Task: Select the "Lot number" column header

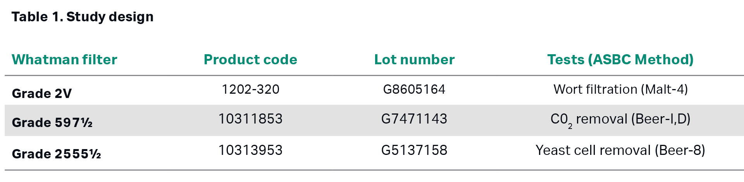Action: pyautogui.click(x=414, y=60)
